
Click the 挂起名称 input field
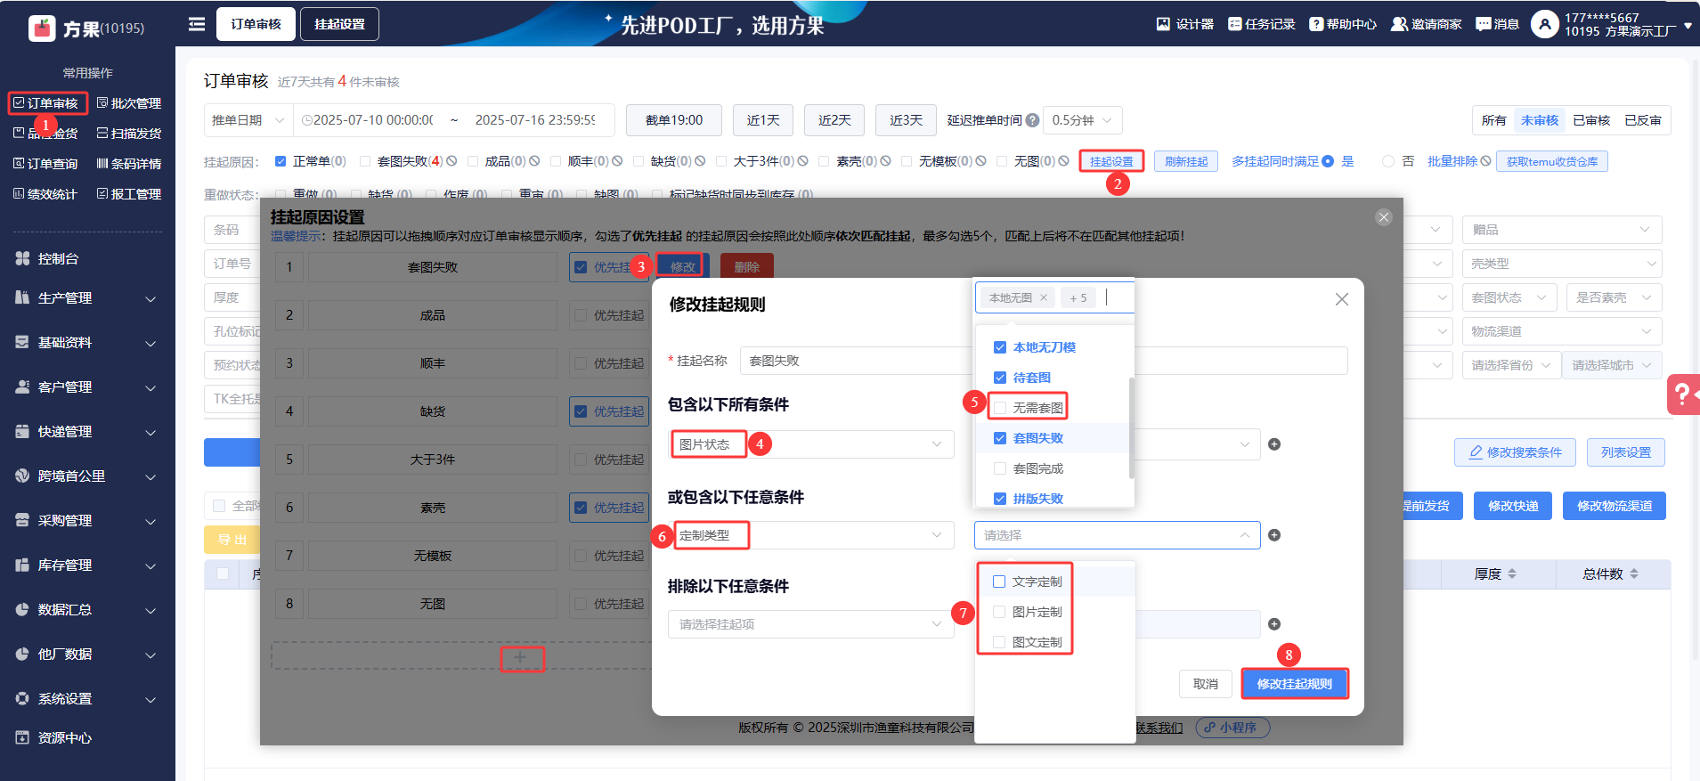point(1044,361)
